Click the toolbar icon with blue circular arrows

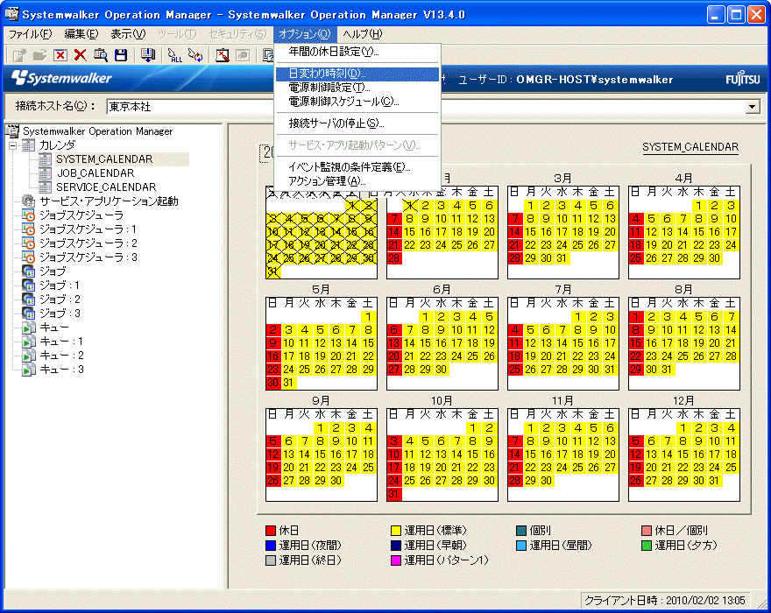pyautogui.click(x=195, y=55)
